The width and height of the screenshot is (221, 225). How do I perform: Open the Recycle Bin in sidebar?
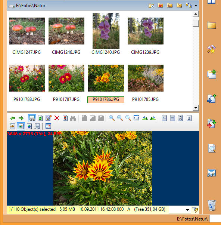pos(212,206)
